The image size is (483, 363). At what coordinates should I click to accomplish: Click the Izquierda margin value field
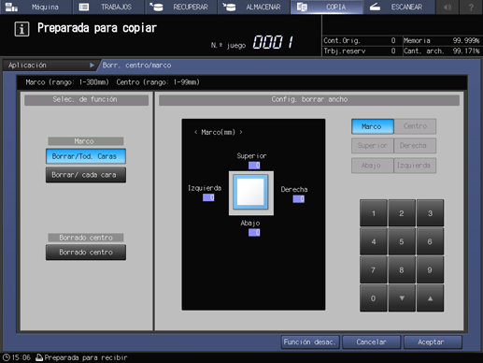click(x=208, y=197)
